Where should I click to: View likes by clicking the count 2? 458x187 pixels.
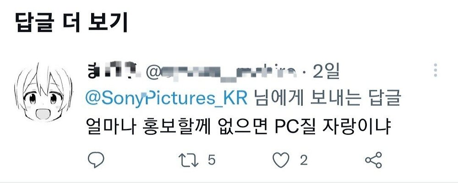coord(304,160)
